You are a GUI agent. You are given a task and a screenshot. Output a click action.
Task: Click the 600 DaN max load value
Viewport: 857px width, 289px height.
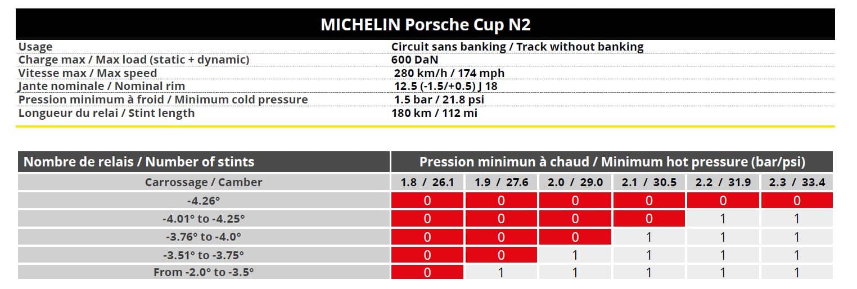click(414, 60)
